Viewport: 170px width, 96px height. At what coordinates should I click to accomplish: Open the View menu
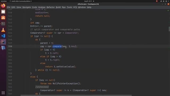19,7
